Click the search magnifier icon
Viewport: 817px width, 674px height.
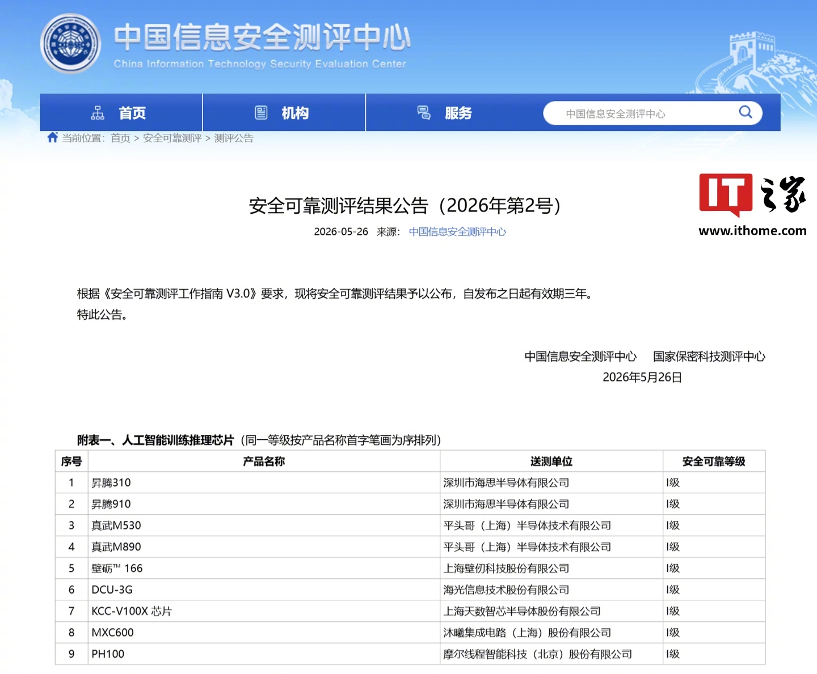746,112
